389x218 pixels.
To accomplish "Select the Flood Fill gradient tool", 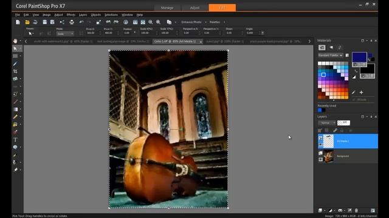I will 15,109.
